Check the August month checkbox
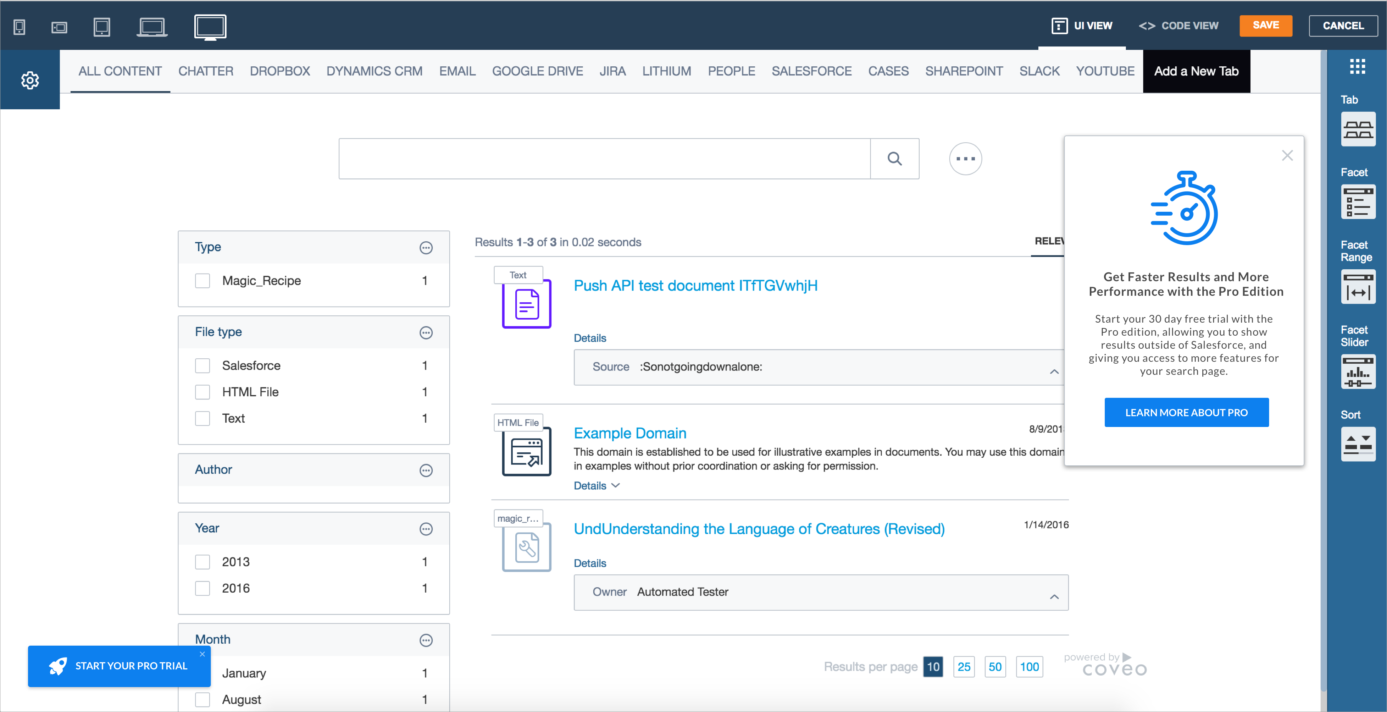The width and height of the screenshot is (1387, 712). point(202,700)
